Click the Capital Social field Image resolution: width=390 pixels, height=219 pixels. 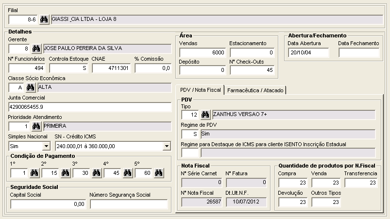pyautogui.click(x=48, y=204)
